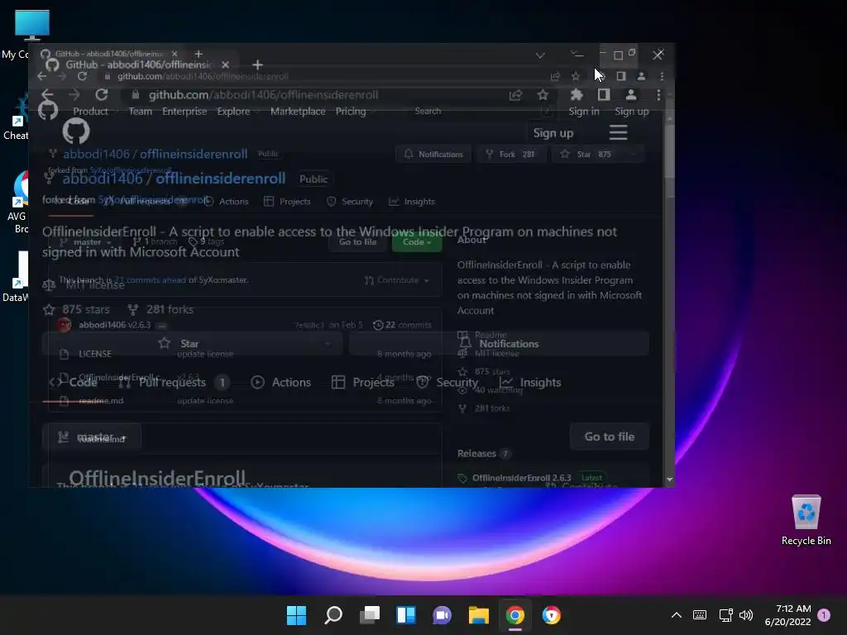The height and width of the screenshot is (635, 847).
Task: Click Go to file beside green Code button
Action: click(357, 242)
